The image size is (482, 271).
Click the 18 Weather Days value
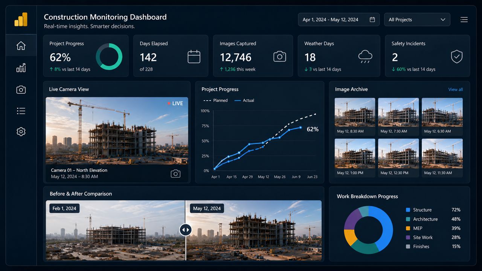tap(310, 57)
